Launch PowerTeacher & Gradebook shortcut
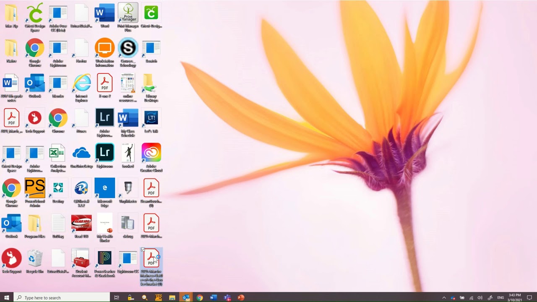 (104, 263)
